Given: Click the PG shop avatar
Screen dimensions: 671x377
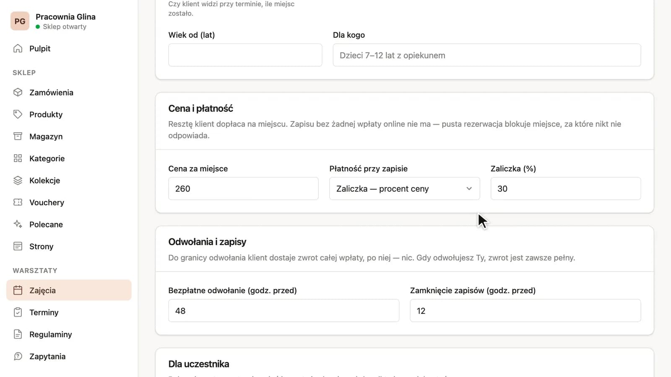Looking at the screenshot, I should 20,21.
